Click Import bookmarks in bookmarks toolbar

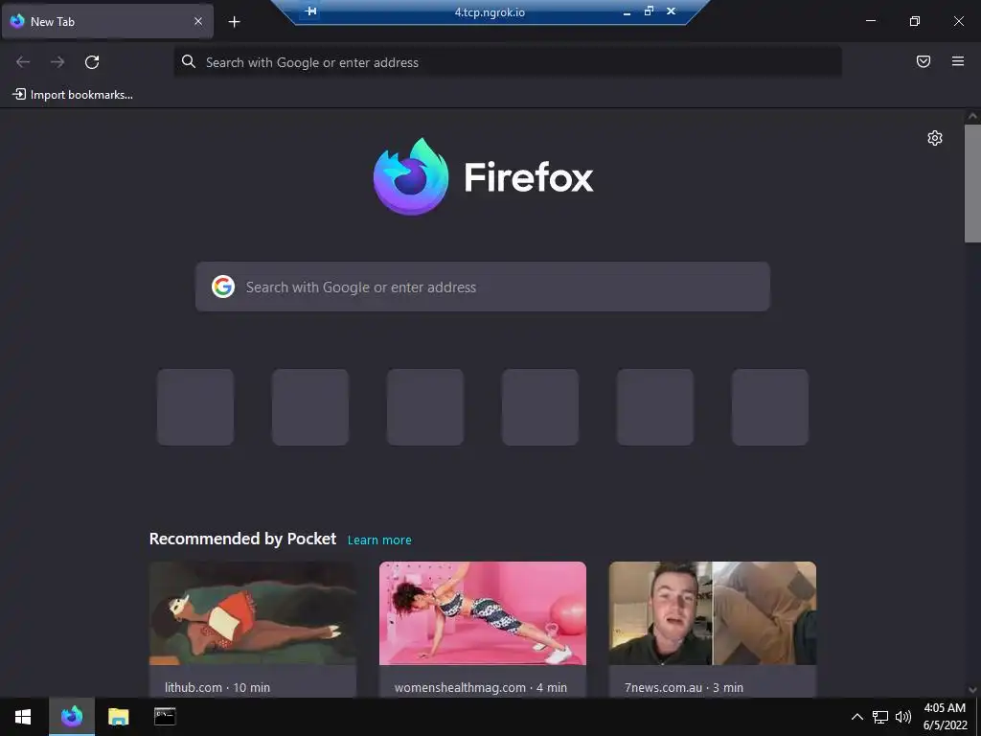click(x=73, y=95)
